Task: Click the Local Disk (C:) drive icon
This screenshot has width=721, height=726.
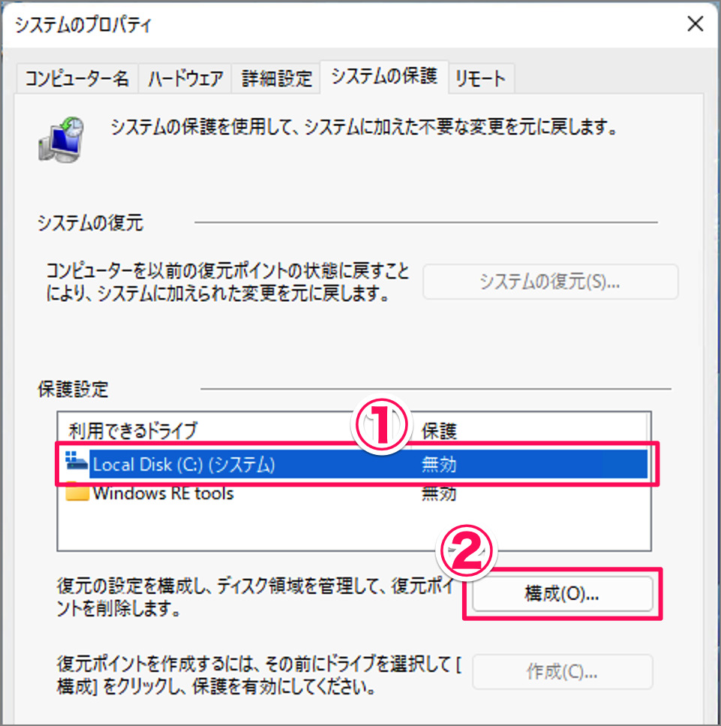Action: [76, 461]
